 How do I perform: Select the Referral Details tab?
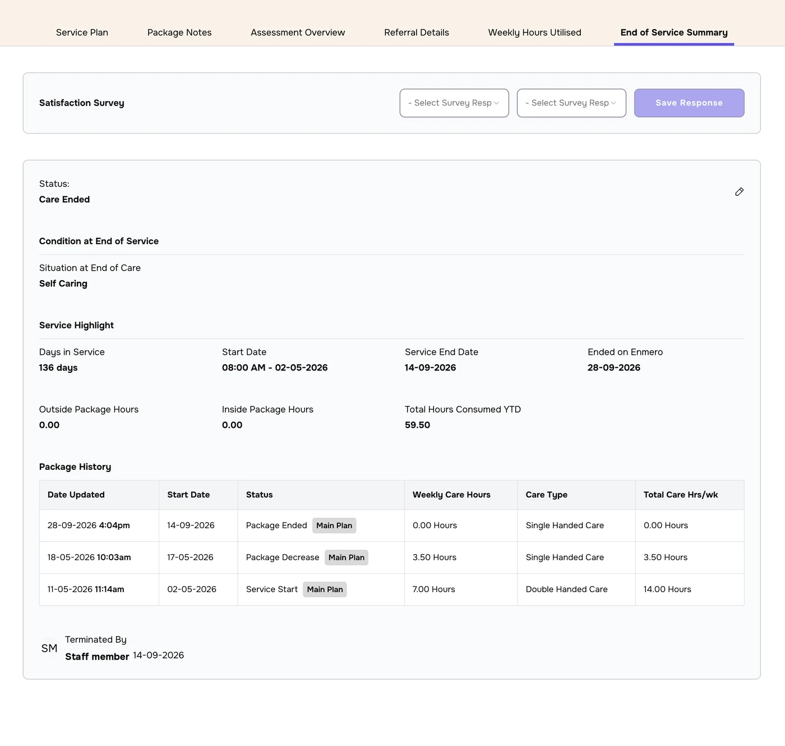[417, 33]
